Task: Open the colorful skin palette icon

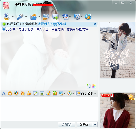Action: [94, 86]
